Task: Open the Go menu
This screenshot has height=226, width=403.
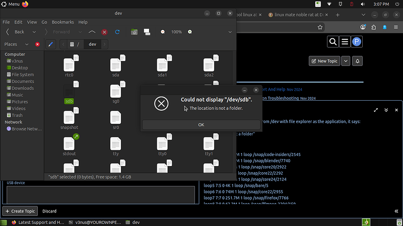Action: (44, 22)
